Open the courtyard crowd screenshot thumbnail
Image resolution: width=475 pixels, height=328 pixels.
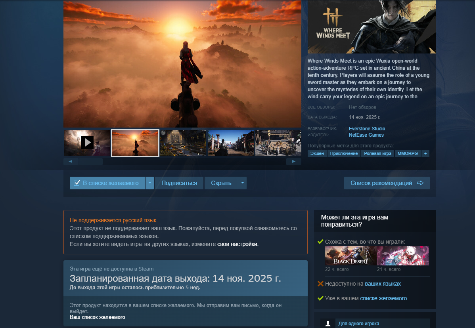pyautogui.click(x=278, y=143)
